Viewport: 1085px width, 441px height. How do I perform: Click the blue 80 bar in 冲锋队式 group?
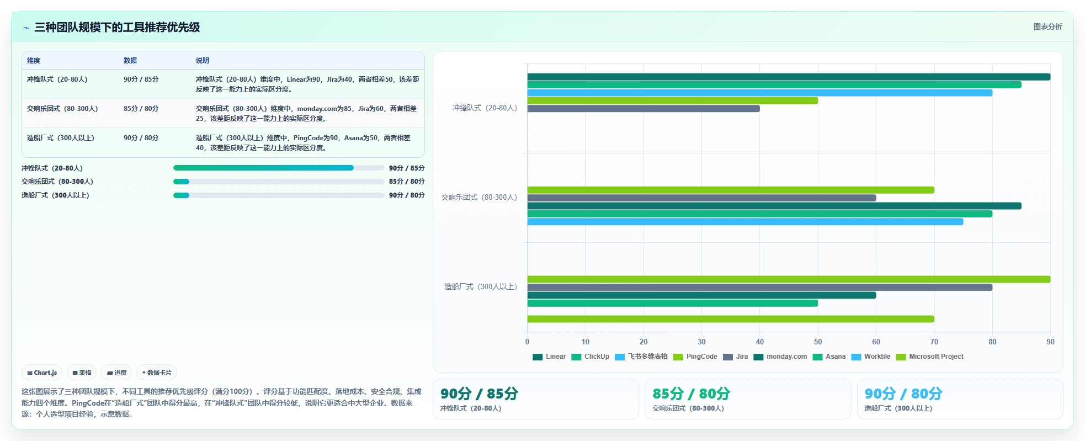760,93
